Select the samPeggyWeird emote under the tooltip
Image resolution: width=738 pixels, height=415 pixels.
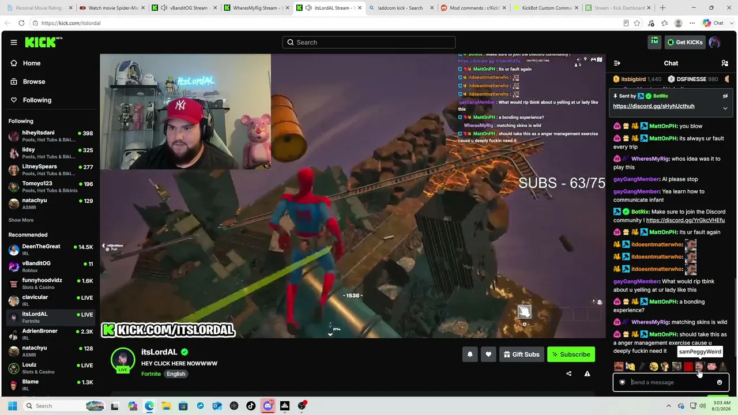coord(699,366)
